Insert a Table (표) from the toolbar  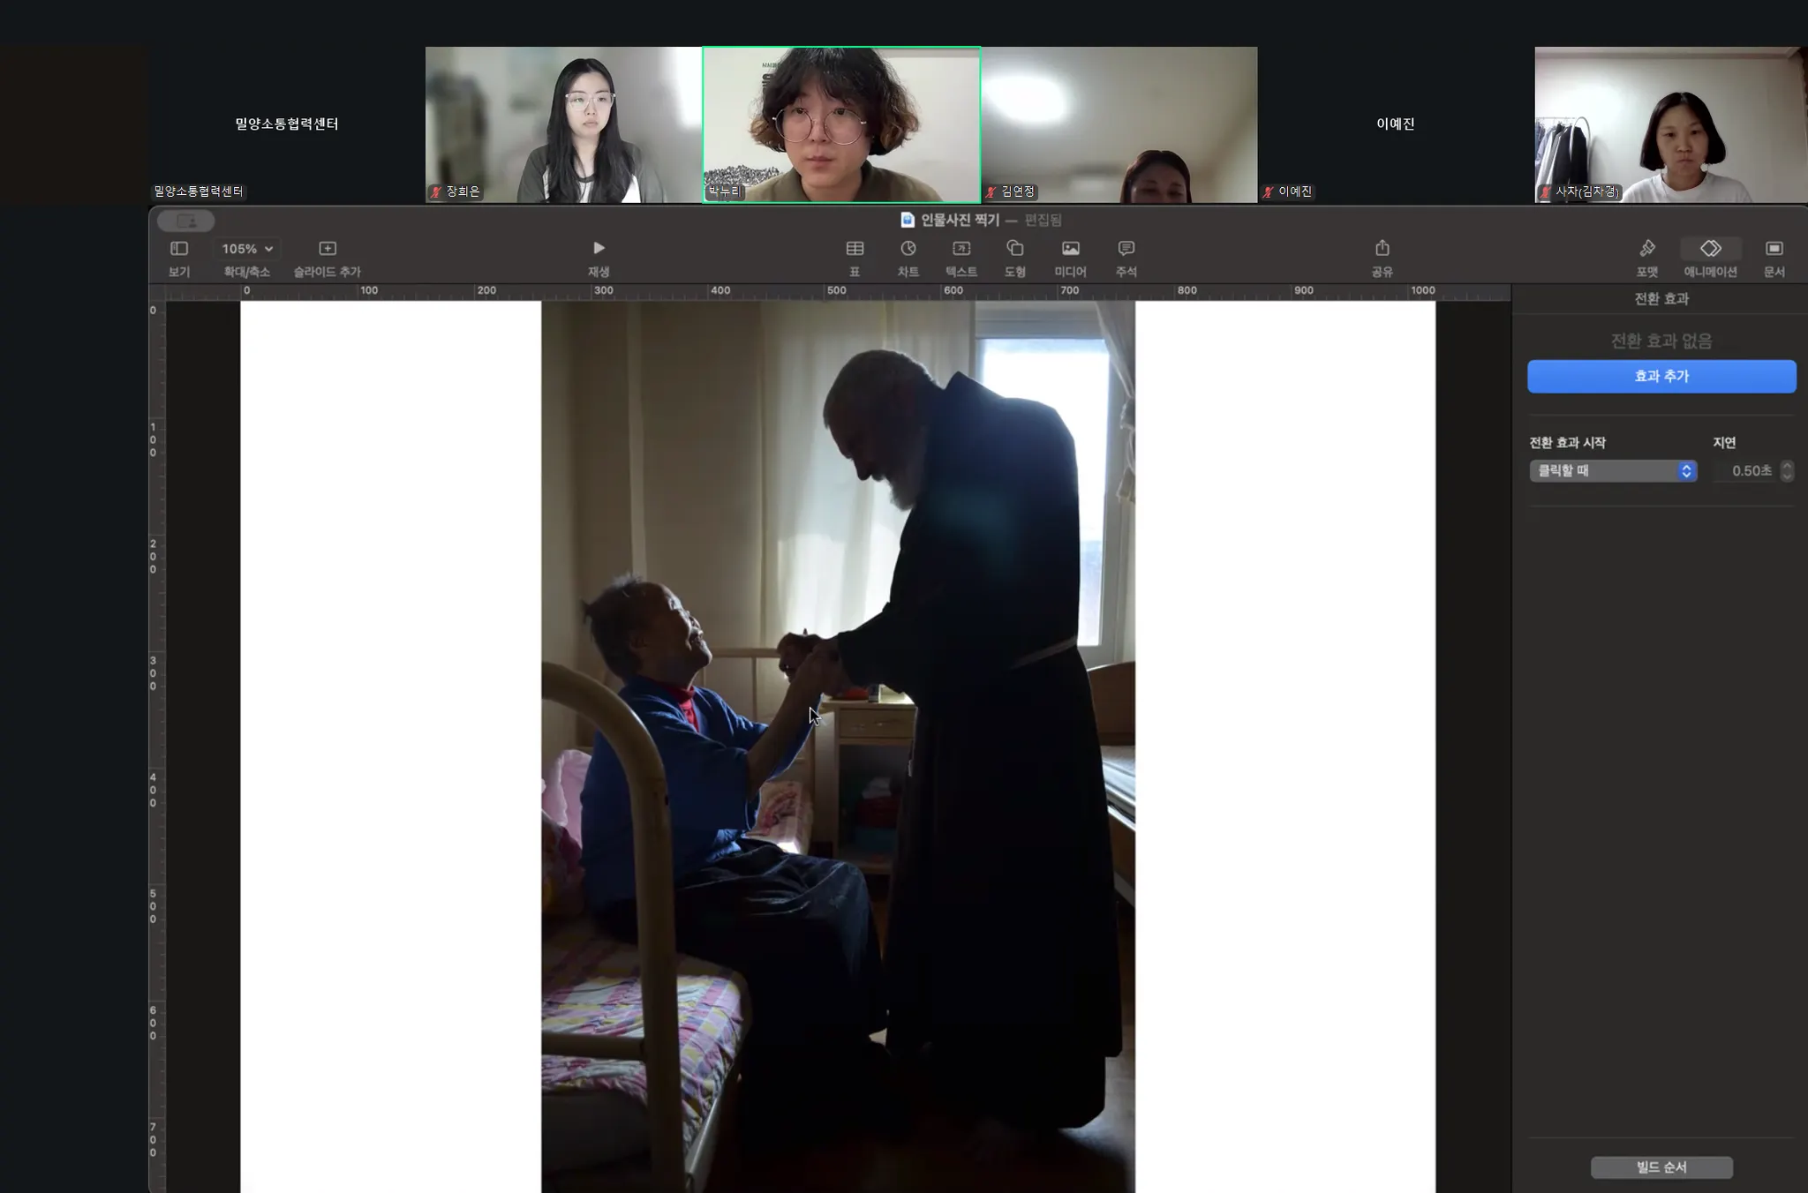[855, 250]
